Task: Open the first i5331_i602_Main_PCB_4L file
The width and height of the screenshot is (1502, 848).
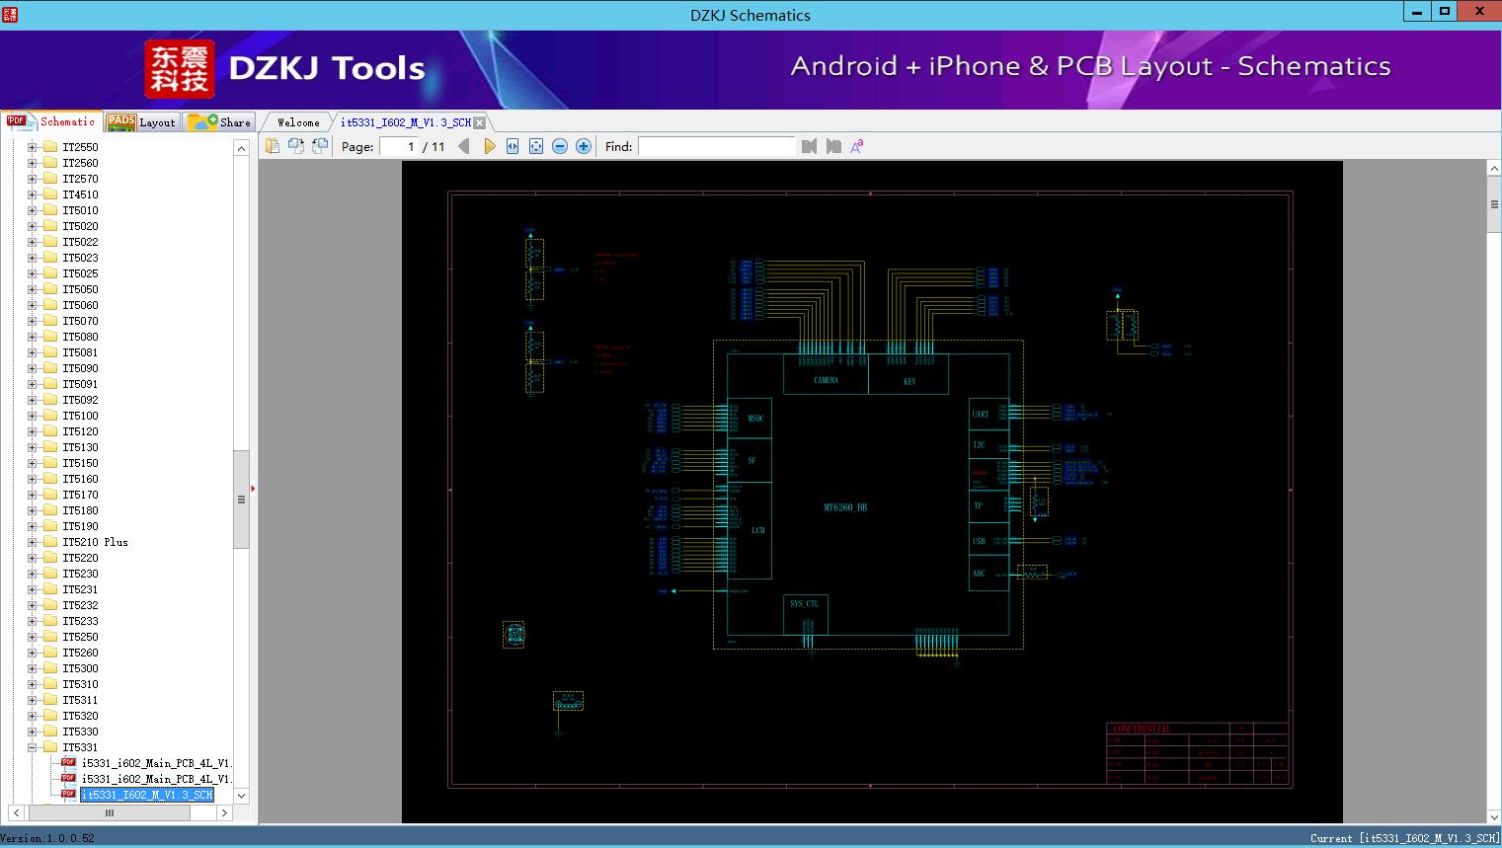Action: [x=155, y=763]
